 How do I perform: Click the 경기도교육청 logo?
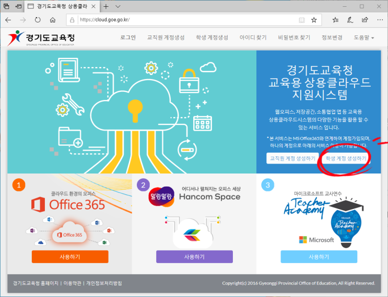point(41,38)
